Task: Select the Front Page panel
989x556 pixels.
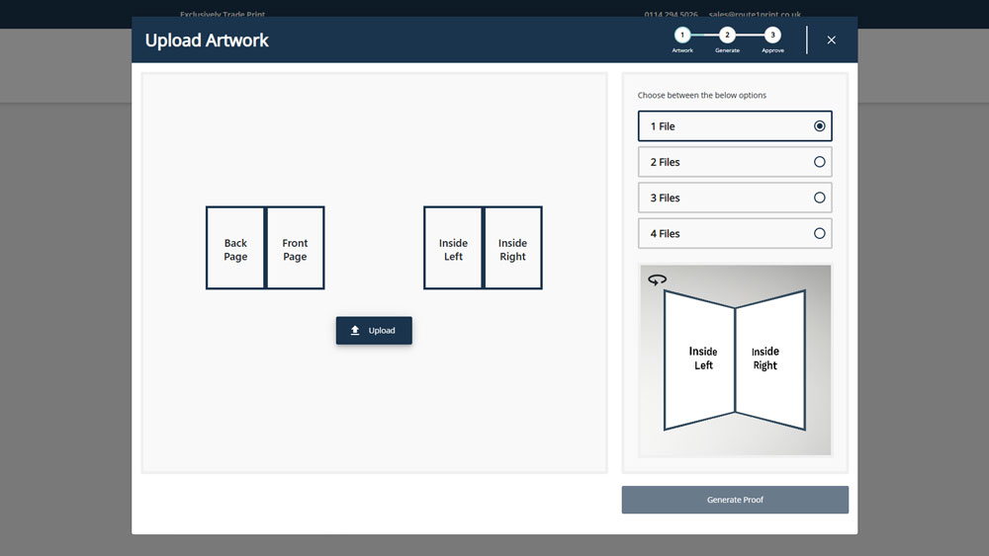Action: pyautogui.click(x=295, y=249)
